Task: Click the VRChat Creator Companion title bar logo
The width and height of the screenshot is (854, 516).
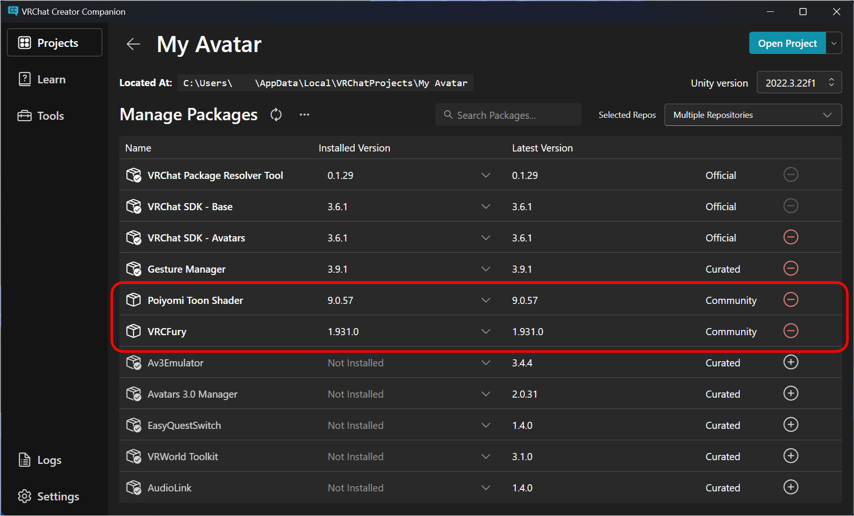Action: click(13, 11)
